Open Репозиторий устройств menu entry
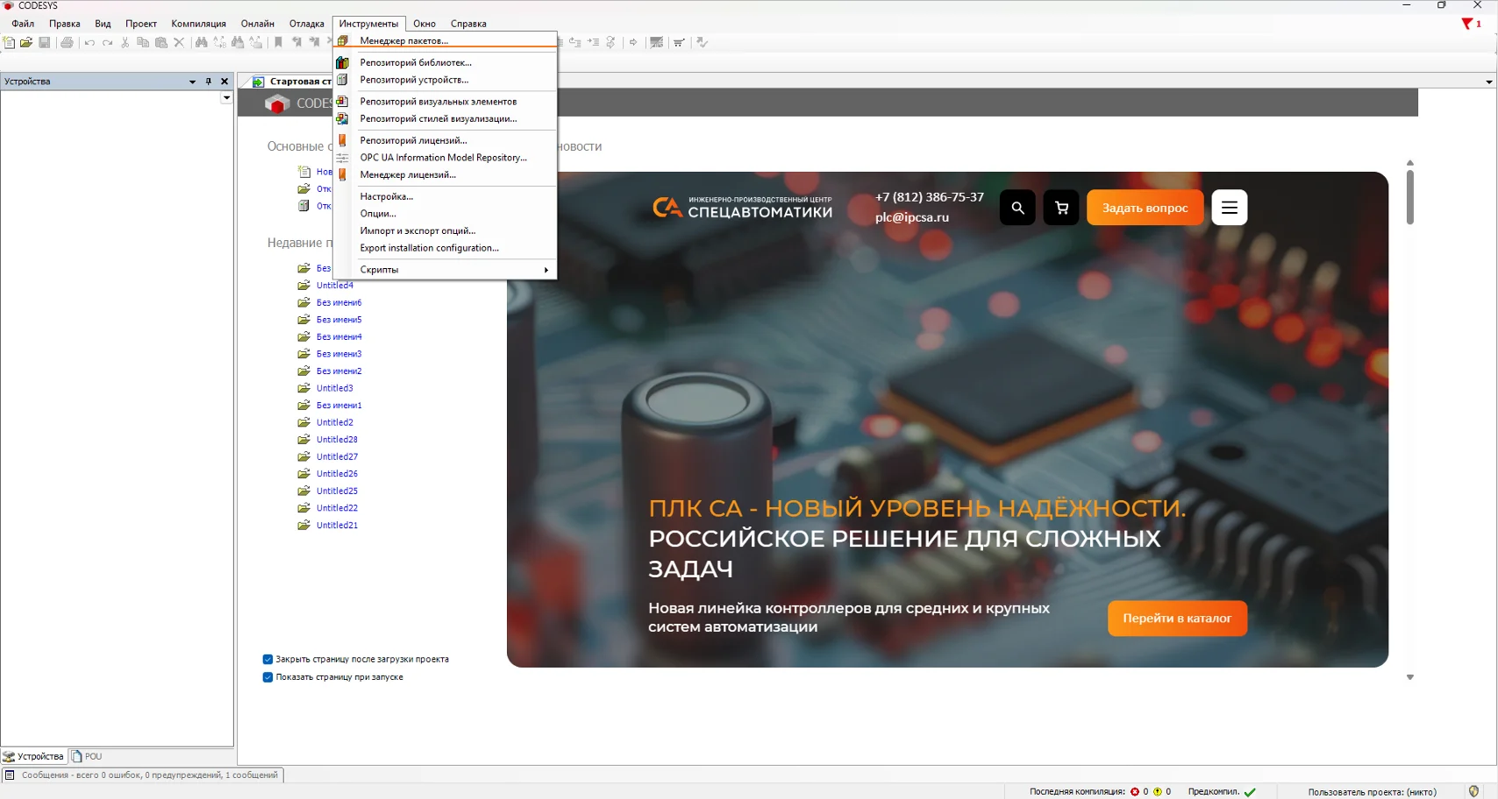 tap(446, 80)
